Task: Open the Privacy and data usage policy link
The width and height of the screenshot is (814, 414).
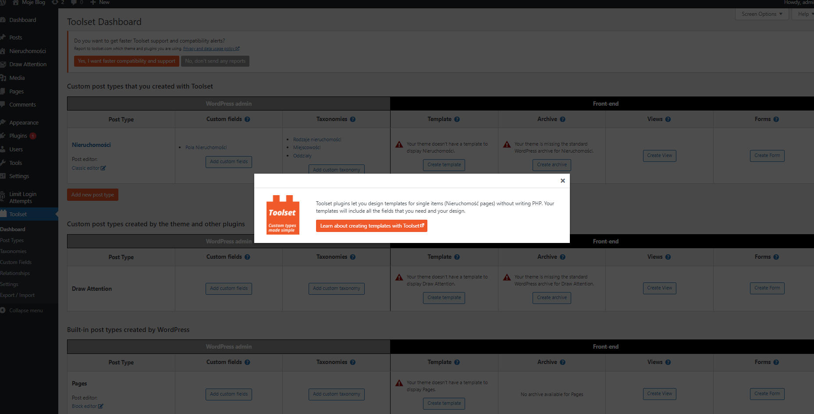Action: coord(211,49)
